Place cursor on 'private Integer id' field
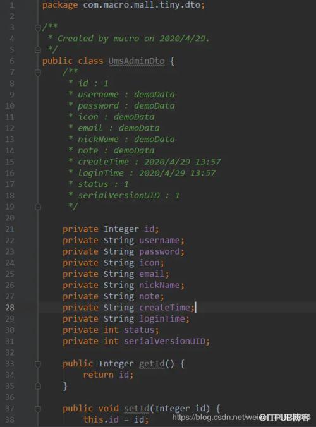Image resolution: width=316 pixels, height=427 pixels. [x=111, y=229]
